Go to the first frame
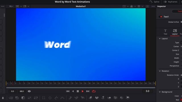The image size is (182, 102). pos(68,91)
